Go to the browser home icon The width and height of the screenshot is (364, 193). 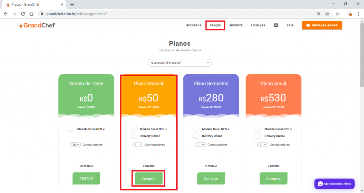tap(31, 14)
